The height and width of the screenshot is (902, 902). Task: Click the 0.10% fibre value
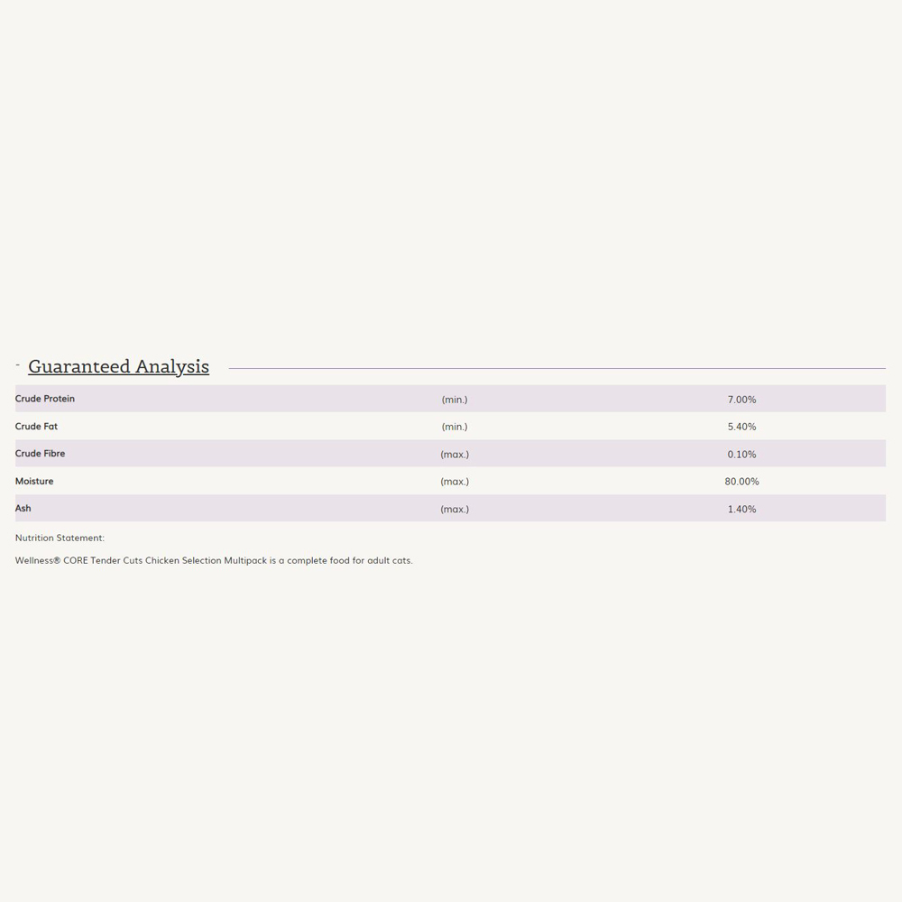(741, 455)
